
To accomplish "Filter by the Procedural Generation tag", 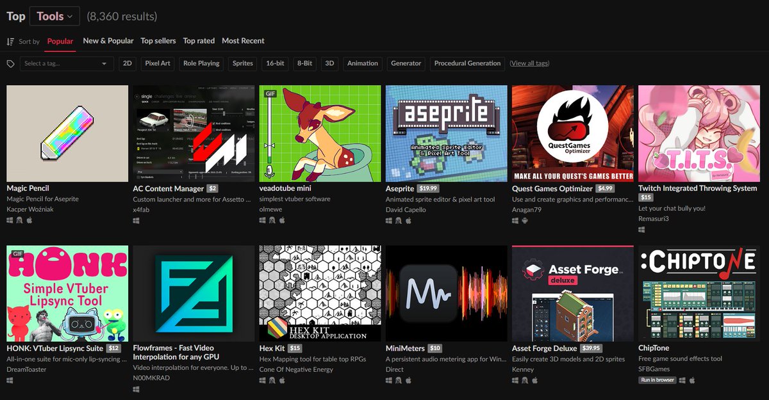I will (467, 63).
